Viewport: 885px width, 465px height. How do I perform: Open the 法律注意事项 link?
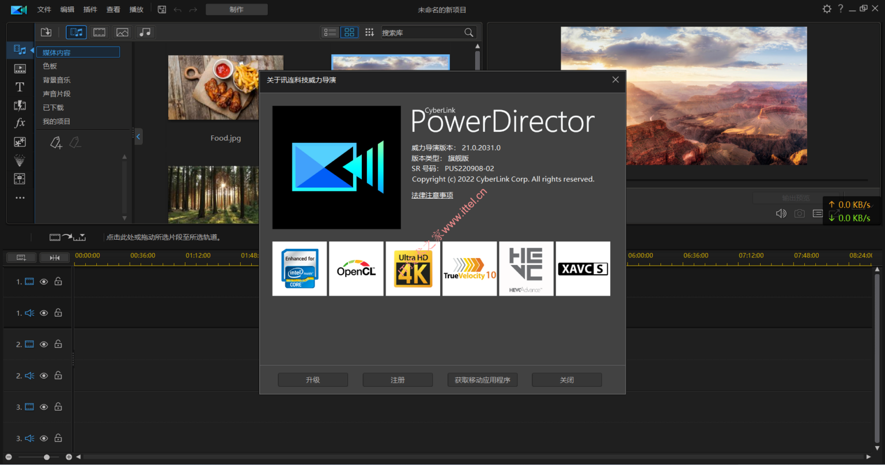click(432, 195)
